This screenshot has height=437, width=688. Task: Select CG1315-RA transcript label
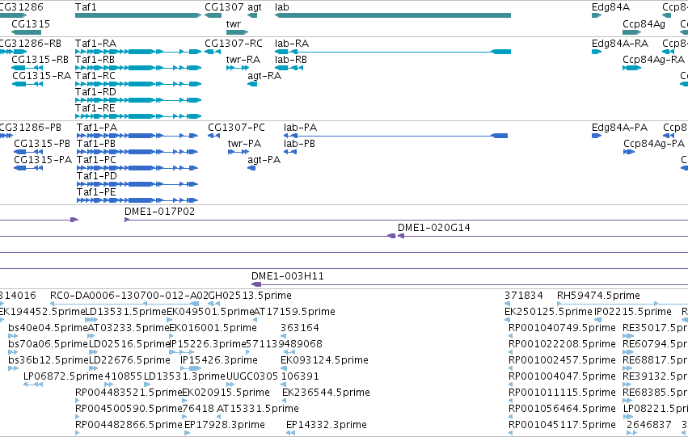(41, 76)
